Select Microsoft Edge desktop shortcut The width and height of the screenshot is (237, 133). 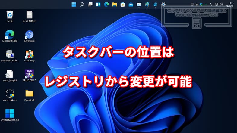(10, 36)
